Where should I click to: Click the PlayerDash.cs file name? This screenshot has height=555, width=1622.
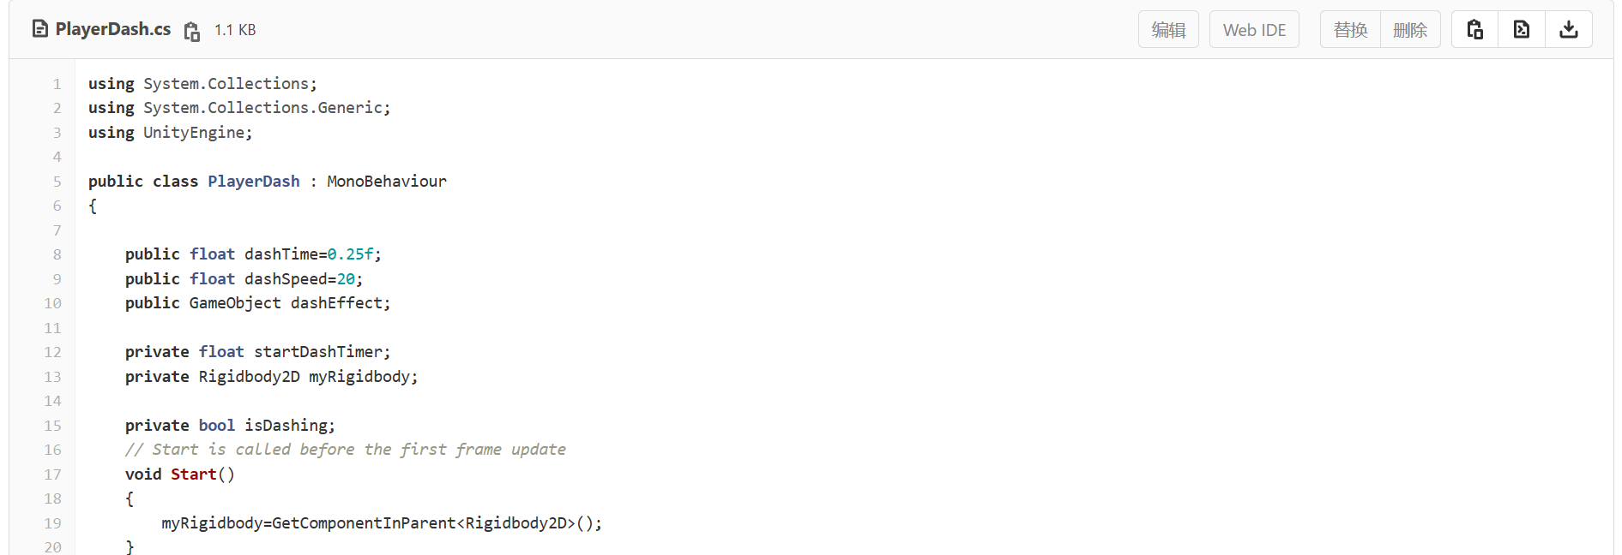(x=112, y=29)
